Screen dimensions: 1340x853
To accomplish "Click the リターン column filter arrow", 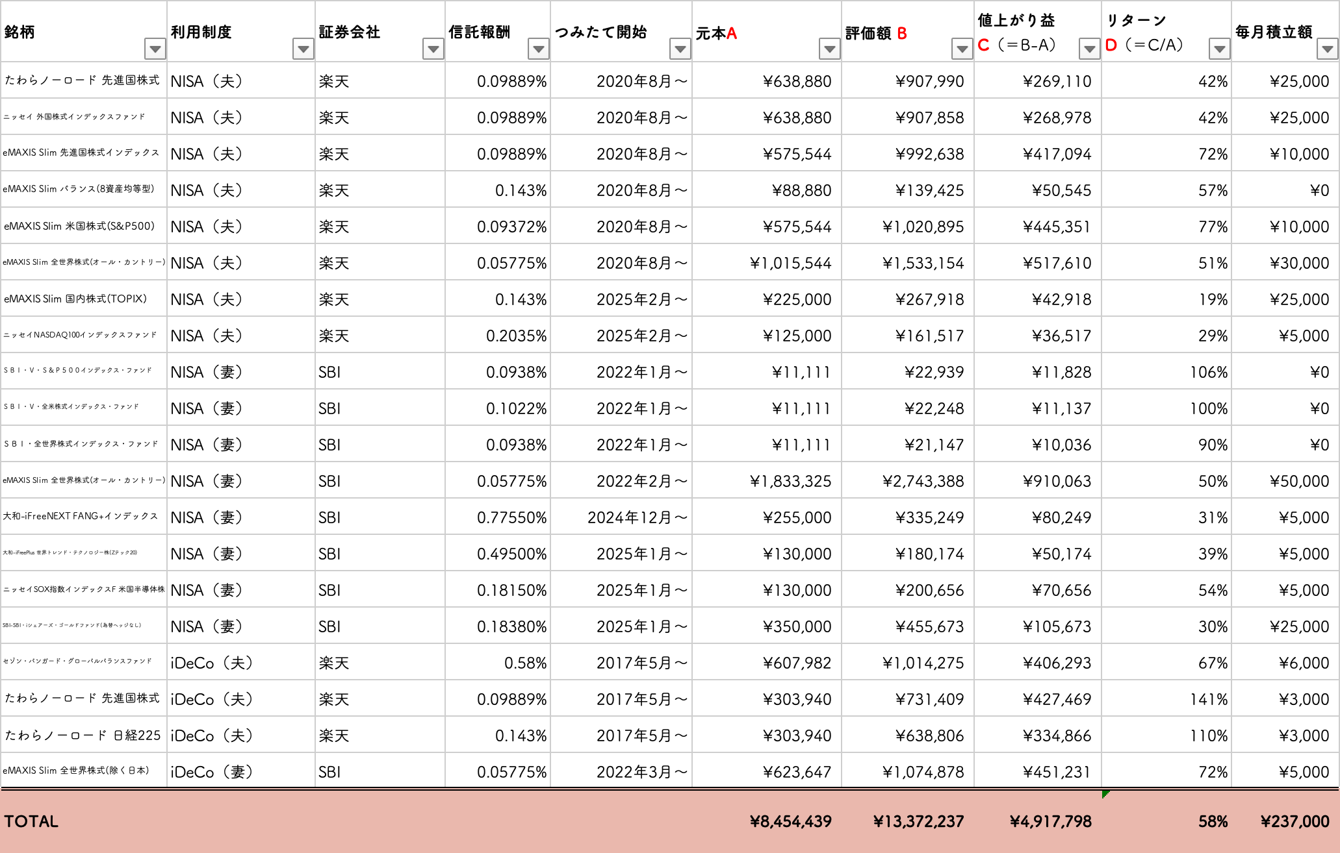I will point(1219,49).
